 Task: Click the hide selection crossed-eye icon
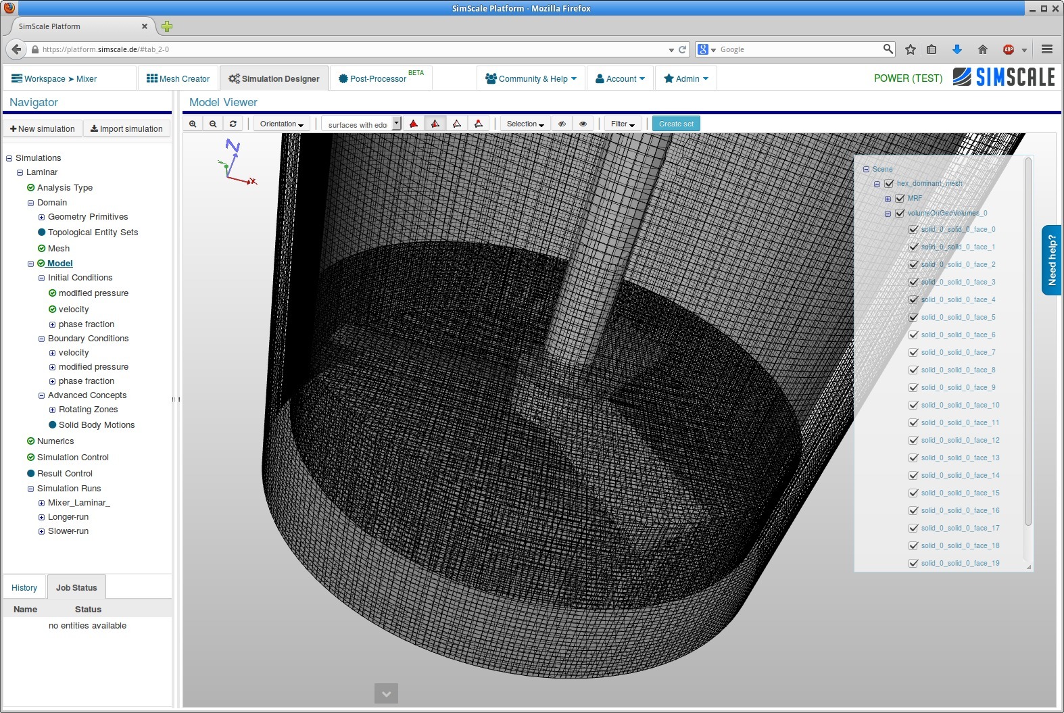tap(561, 124)
